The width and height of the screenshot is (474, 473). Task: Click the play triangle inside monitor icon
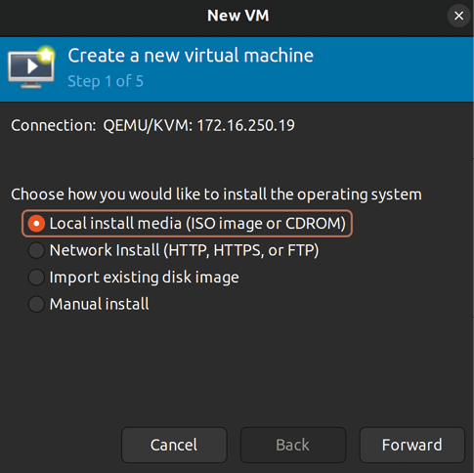tap(32, 66)
